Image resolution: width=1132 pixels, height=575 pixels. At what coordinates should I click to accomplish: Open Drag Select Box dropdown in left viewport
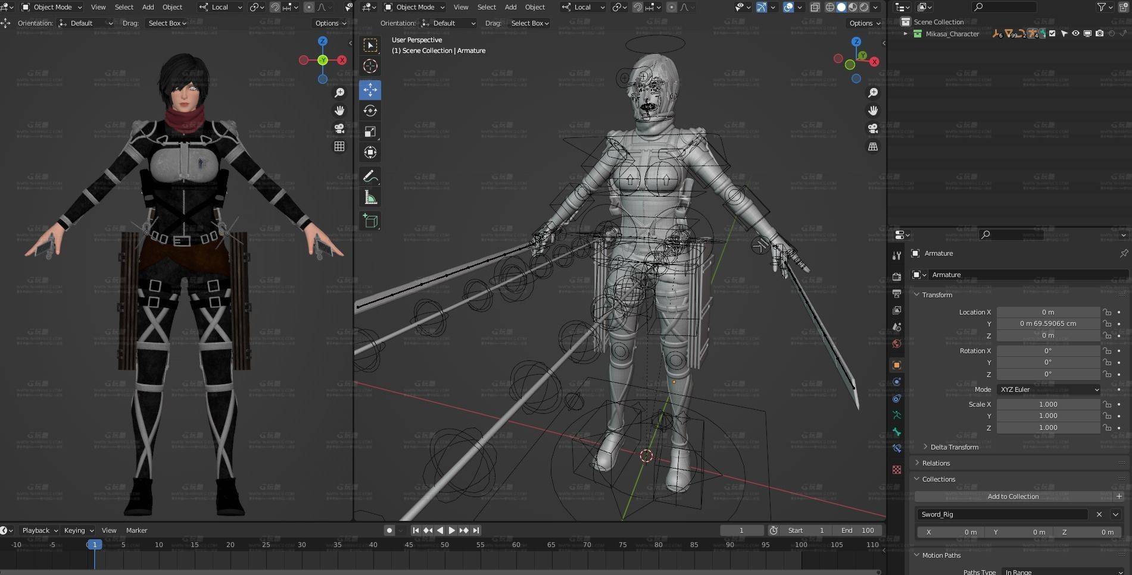pyautogui.click(x=167, y=23)
